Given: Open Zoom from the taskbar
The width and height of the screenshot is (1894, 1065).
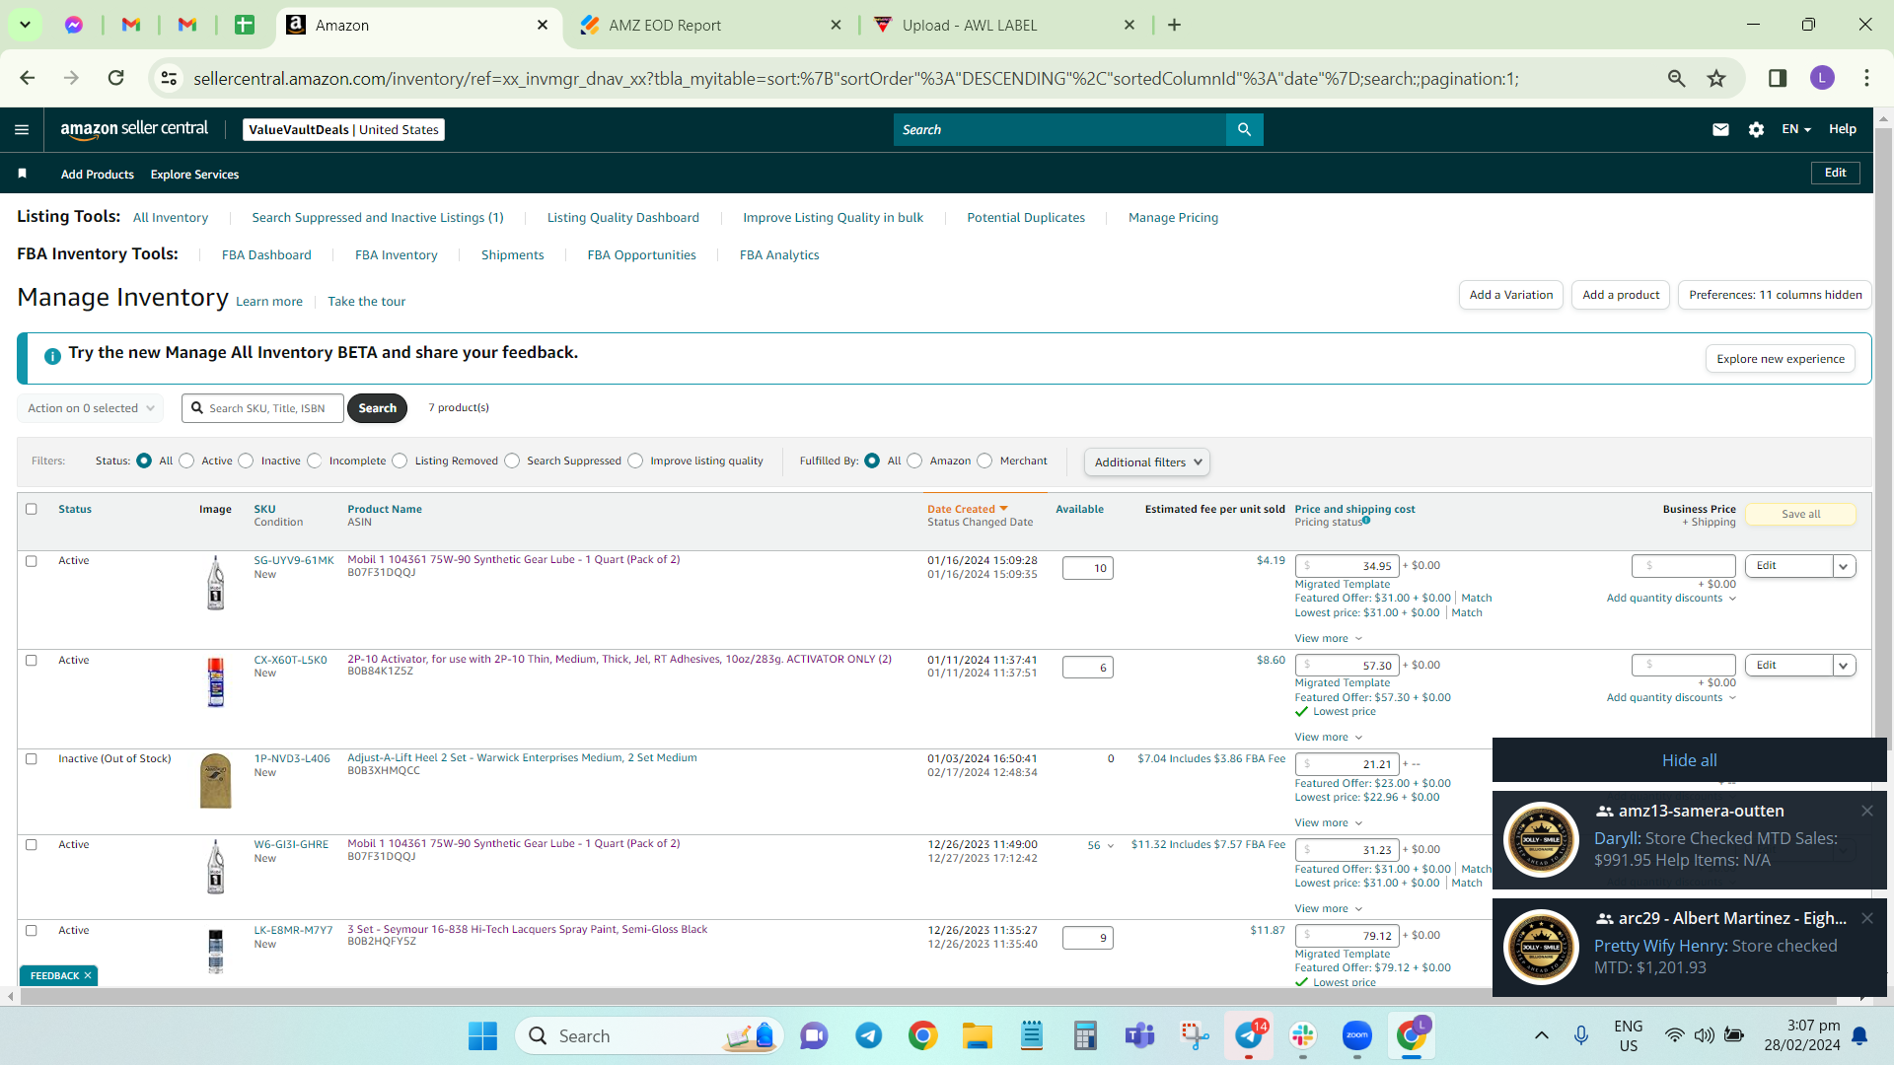Looking at the screenshot, I should [1357, 1035].
